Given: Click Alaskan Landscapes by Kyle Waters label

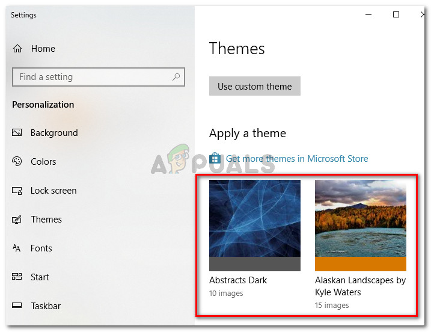Looking at the screenshot, I should coord(360,286).
